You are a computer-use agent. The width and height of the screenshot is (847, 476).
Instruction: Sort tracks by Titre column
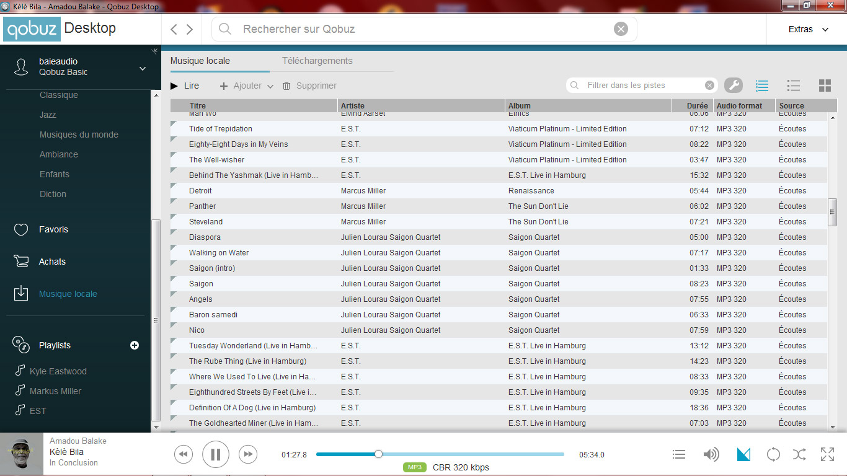(x=254, y=106)
